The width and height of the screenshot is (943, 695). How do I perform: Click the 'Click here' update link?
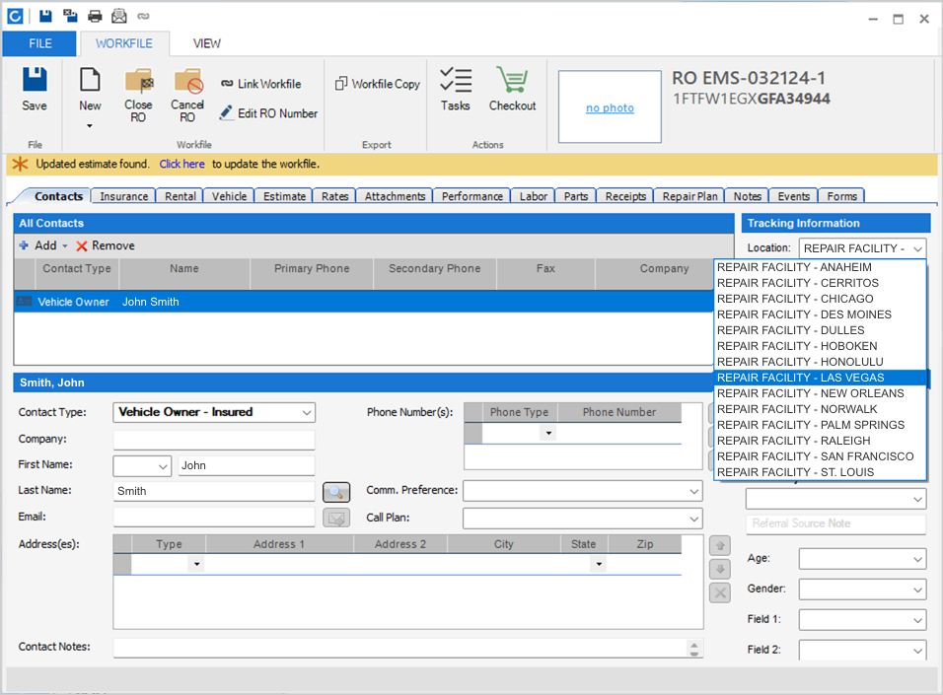tap(181, 164)
